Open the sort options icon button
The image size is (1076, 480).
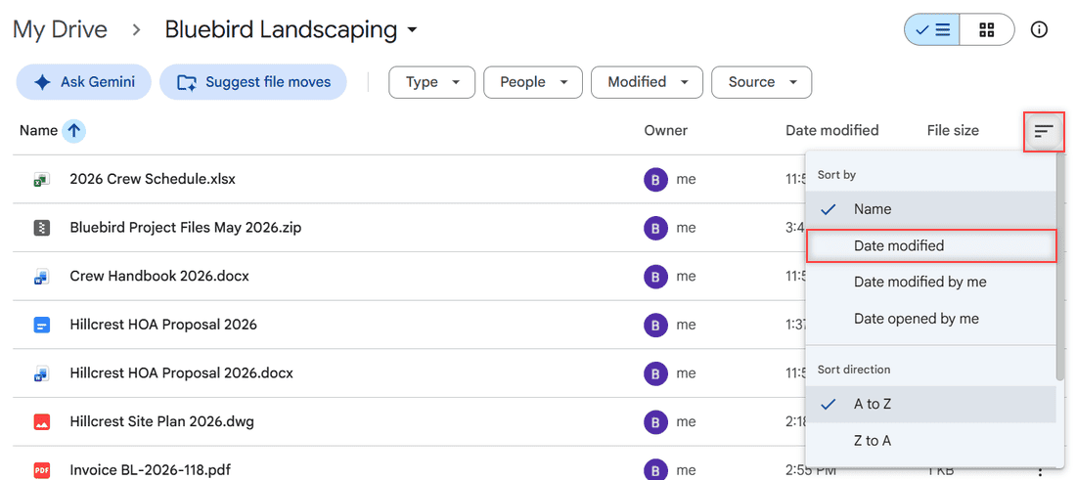(x=1044, y=131)
